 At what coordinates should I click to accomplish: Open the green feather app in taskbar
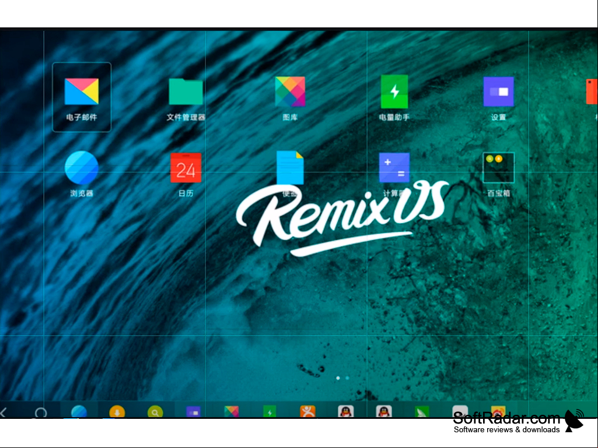click(x=422, y=412)
